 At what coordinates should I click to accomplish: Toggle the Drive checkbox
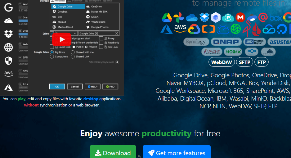52,34
